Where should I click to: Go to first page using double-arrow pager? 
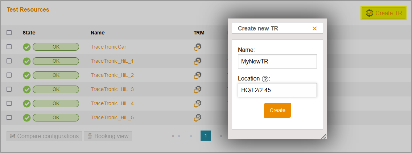click(x=176, y=136)
